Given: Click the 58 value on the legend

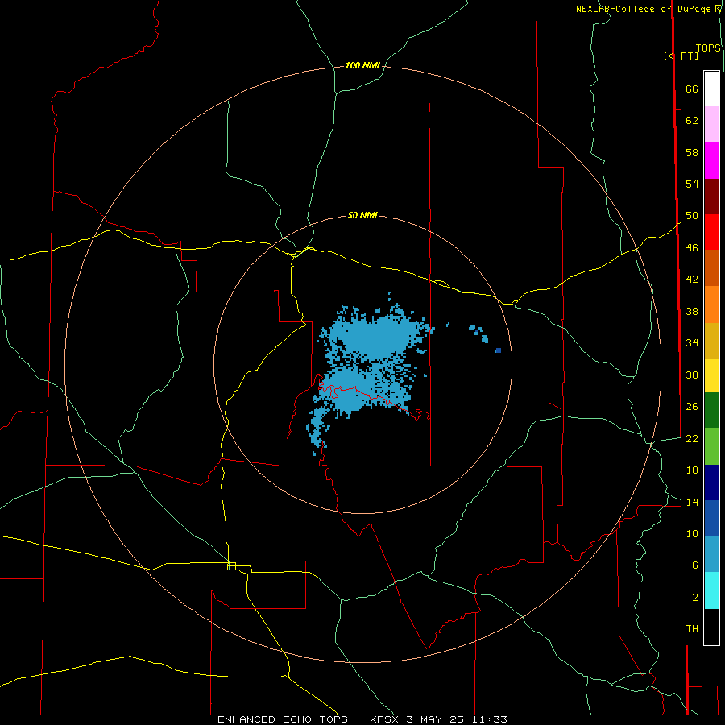Looking at the screenshot, I should tap(692, 152).
